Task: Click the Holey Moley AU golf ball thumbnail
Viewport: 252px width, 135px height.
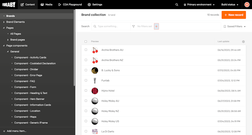Action: click(x=95, y=101)
